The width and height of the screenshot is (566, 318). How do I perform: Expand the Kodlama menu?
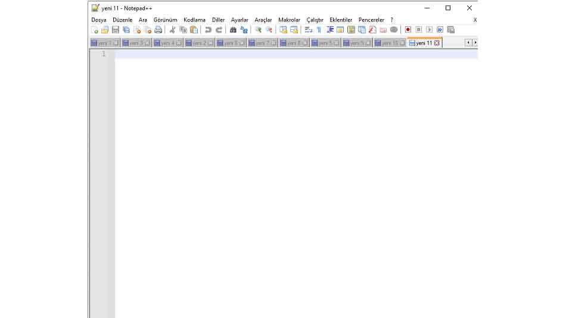(x=194, y=20)
